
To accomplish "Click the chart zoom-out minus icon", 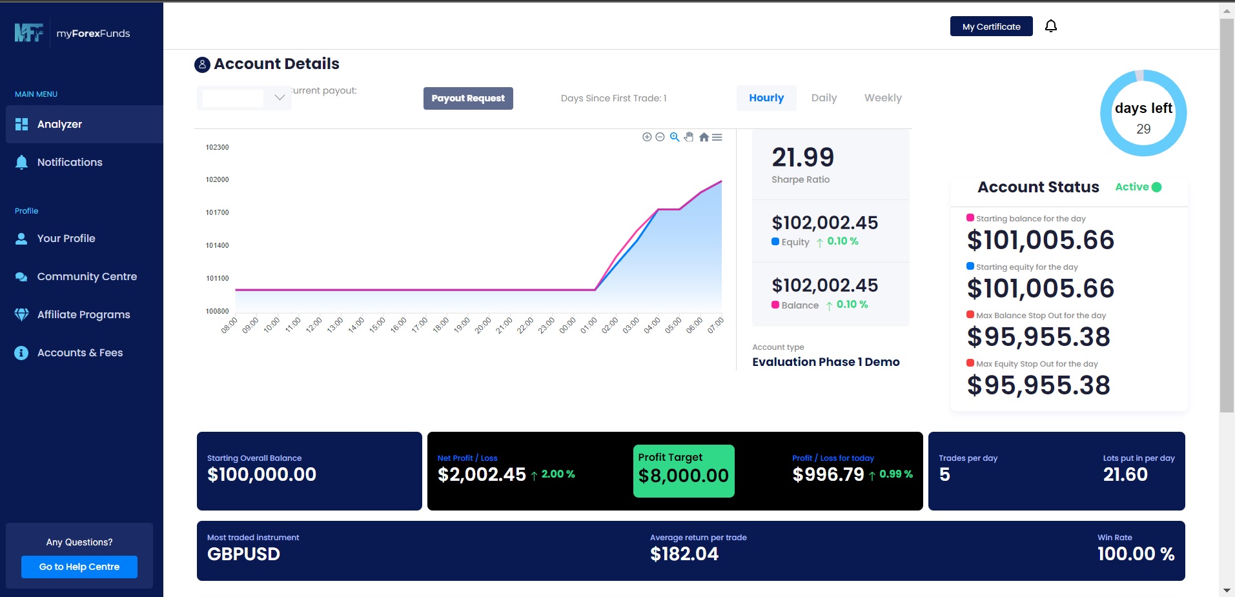I will 660,137.
